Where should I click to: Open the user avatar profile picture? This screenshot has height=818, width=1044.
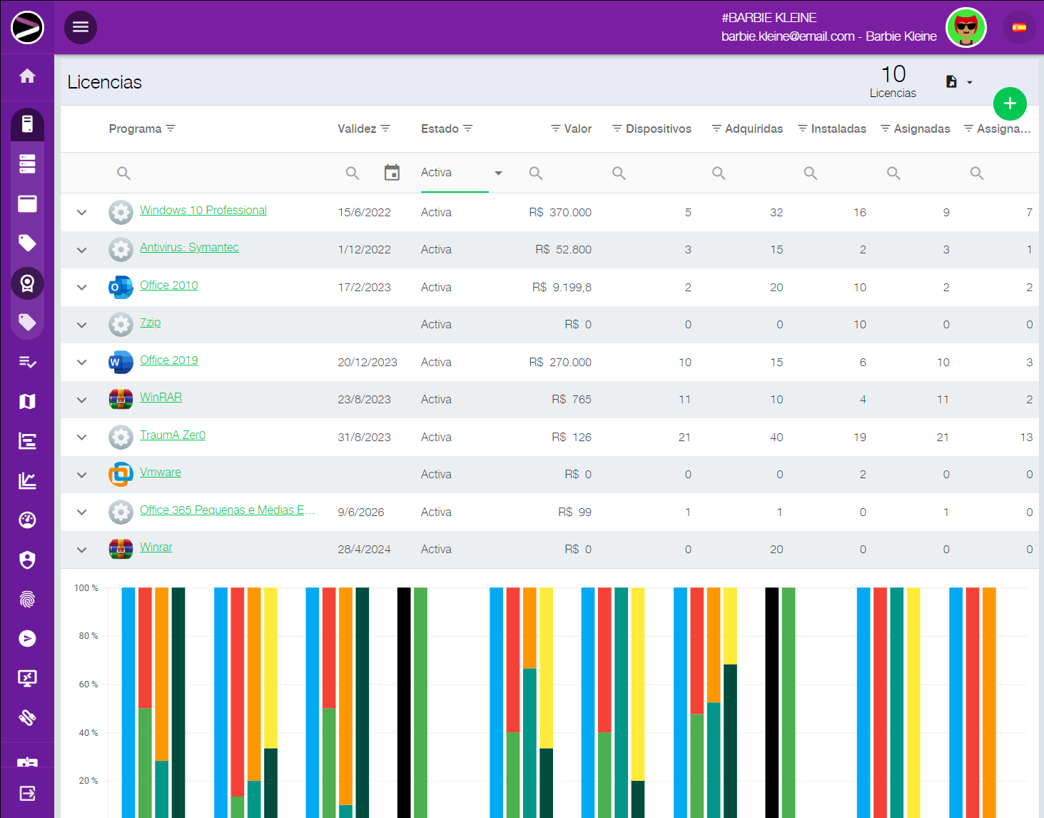tap(966, 28)
